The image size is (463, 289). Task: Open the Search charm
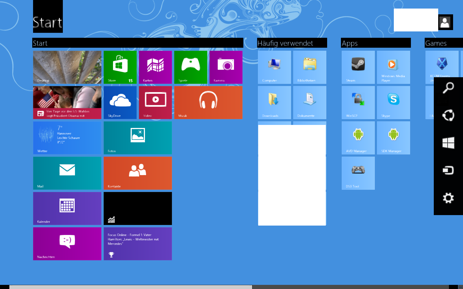(448, 88)
